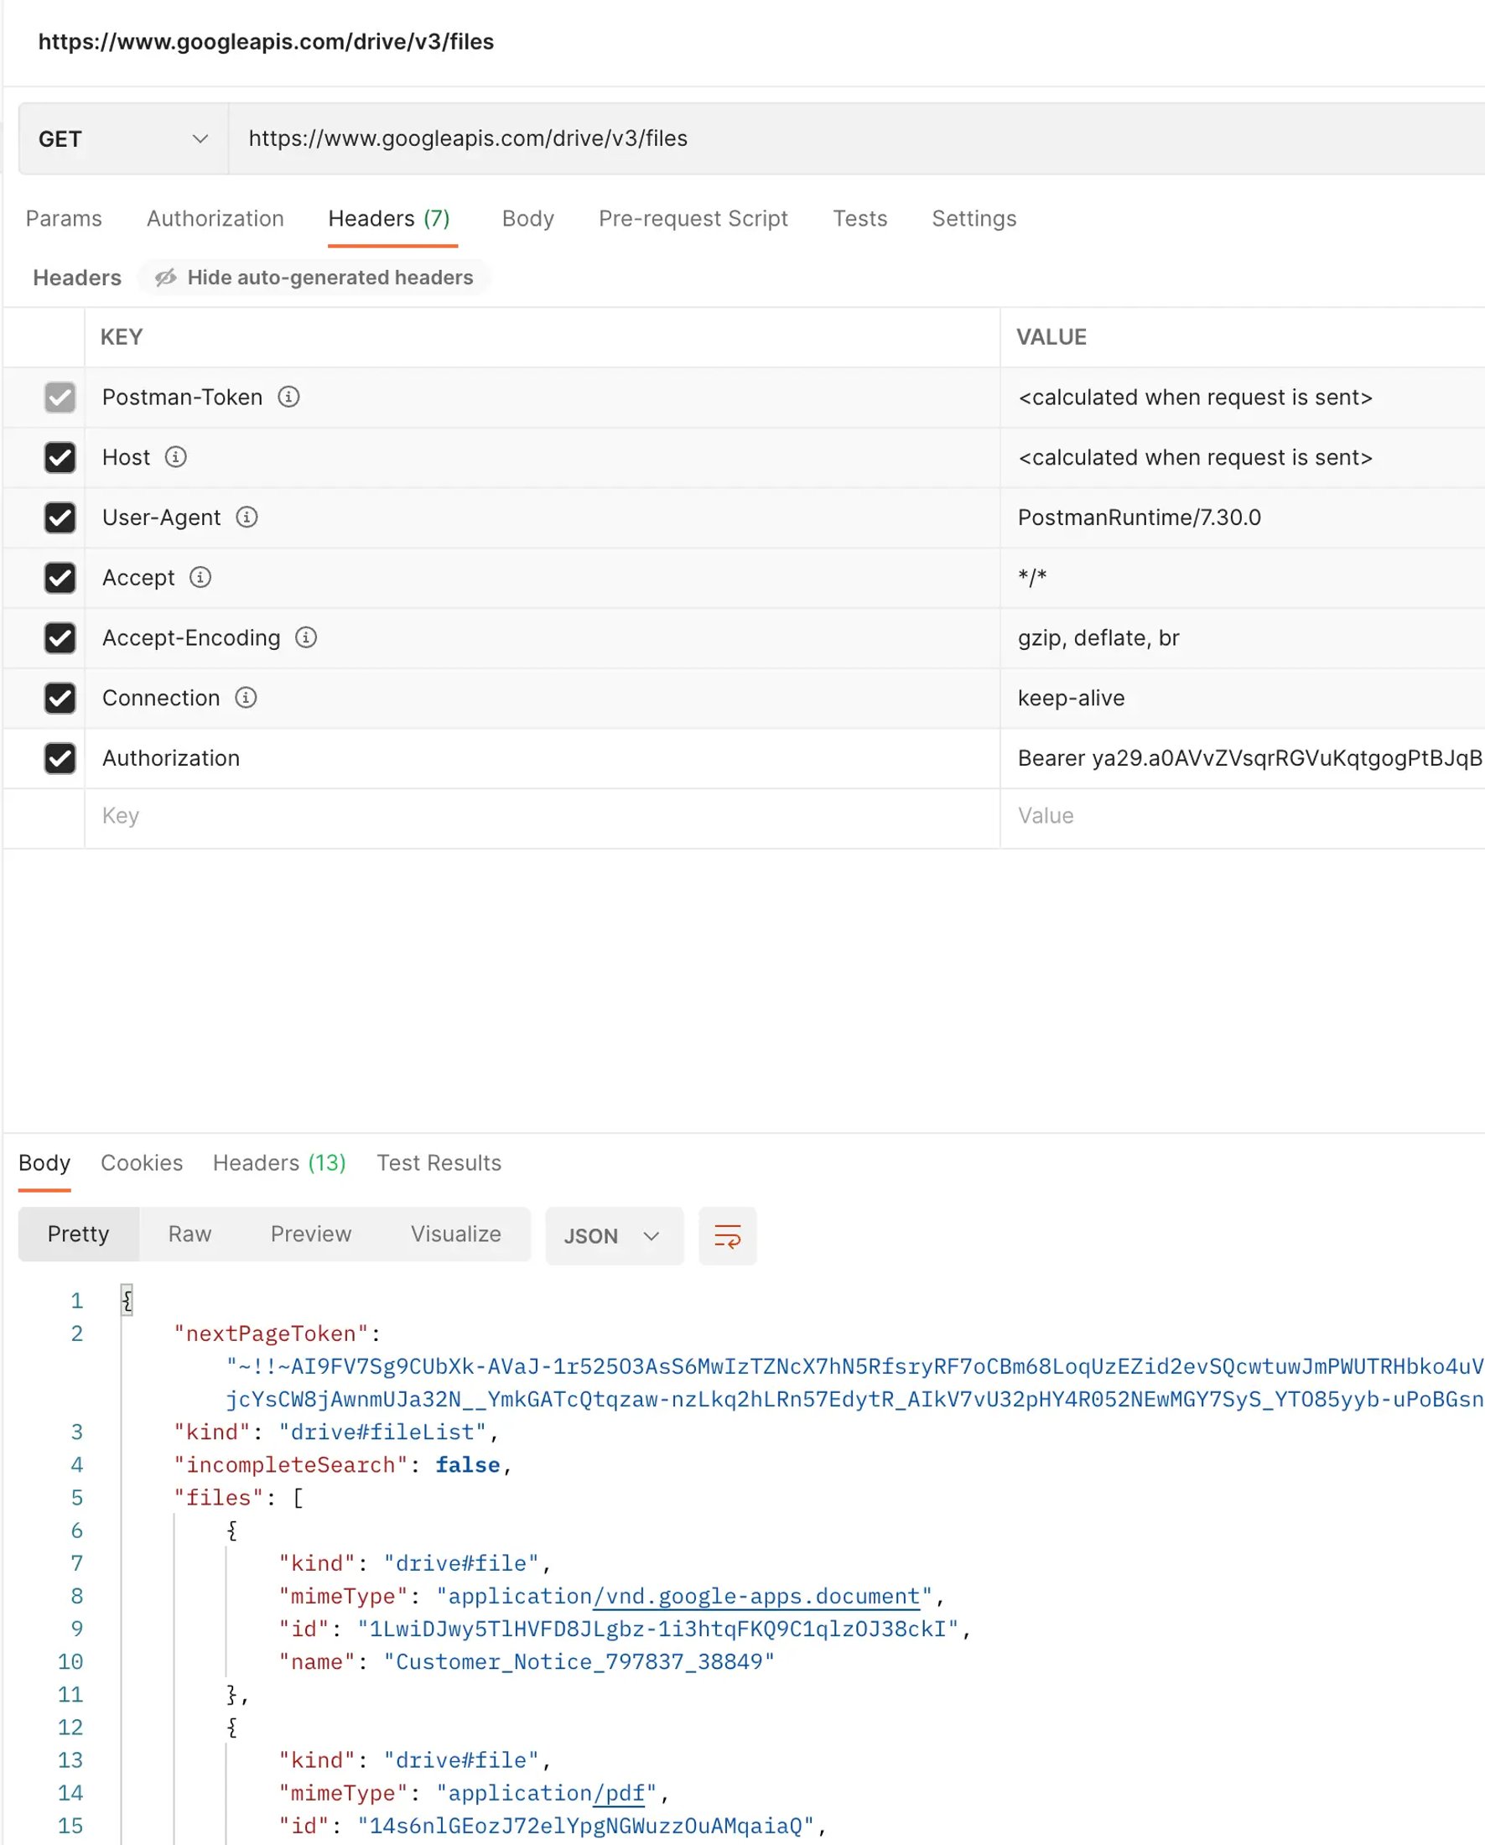Open the GET method dropdown
This screenshot has width=1485, height=1845.
[123, 138]
